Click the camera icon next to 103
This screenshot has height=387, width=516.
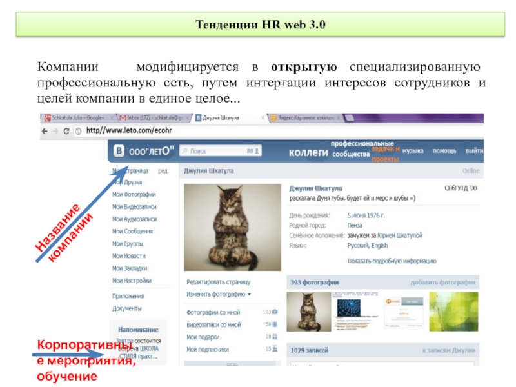coord(275,312)
